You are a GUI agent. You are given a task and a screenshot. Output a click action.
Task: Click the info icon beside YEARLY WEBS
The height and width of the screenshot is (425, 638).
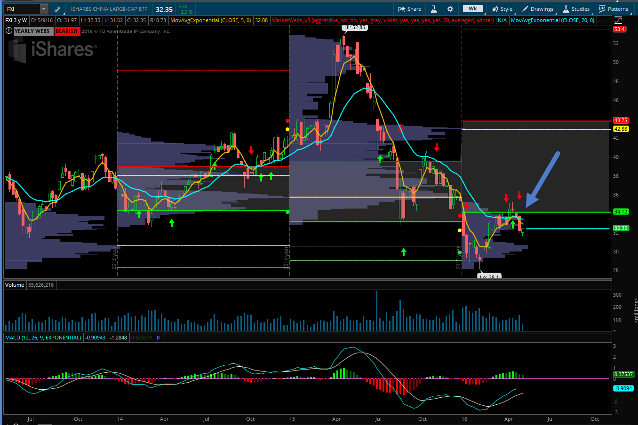(x=9, y=31)
